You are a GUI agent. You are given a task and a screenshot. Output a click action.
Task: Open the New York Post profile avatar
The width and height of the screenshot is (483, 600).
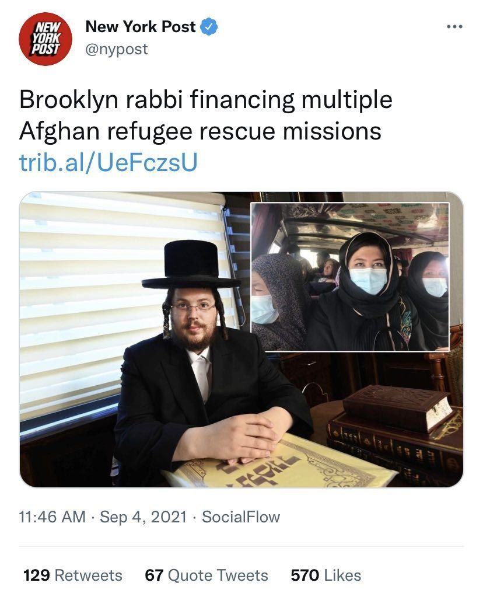click(x=45, y=39)
